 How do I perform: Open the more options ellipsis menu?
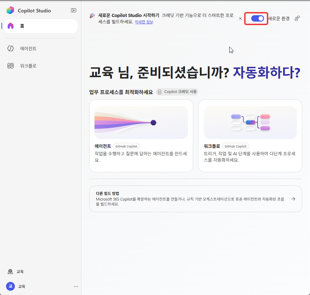(76, 286)
